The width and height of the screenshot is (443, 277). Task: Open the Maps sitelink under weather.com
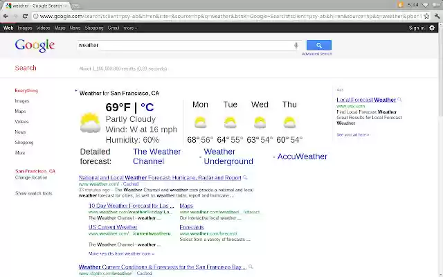(x=186, y=206)
